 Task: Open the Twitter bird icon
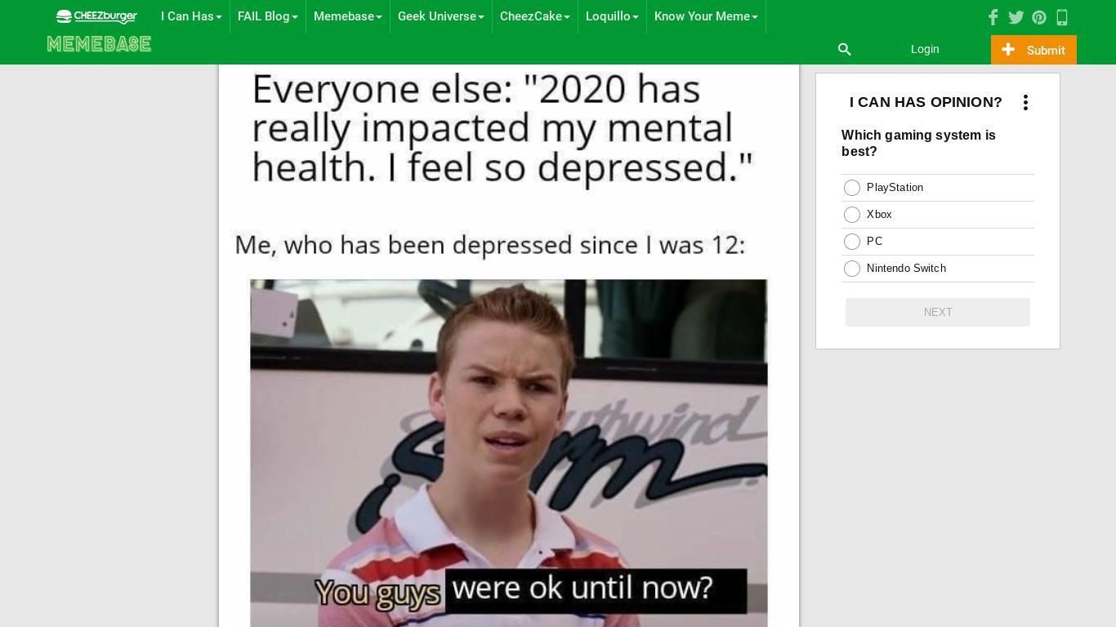coord(1016,17)
